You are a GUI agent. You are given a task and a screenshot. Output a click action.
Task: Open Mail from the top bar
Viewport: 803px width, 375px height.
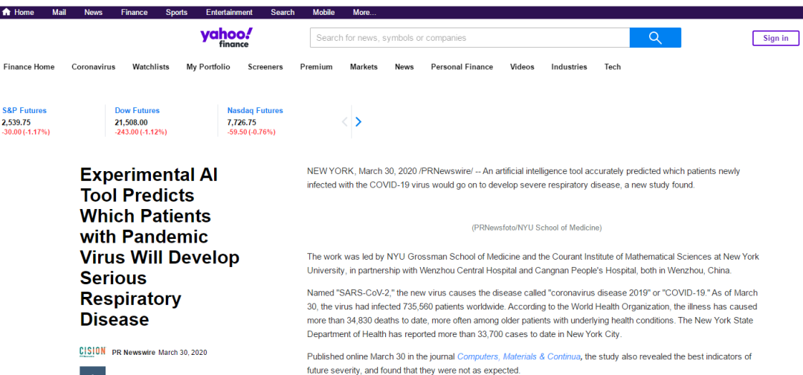click(x=59, y=13)
